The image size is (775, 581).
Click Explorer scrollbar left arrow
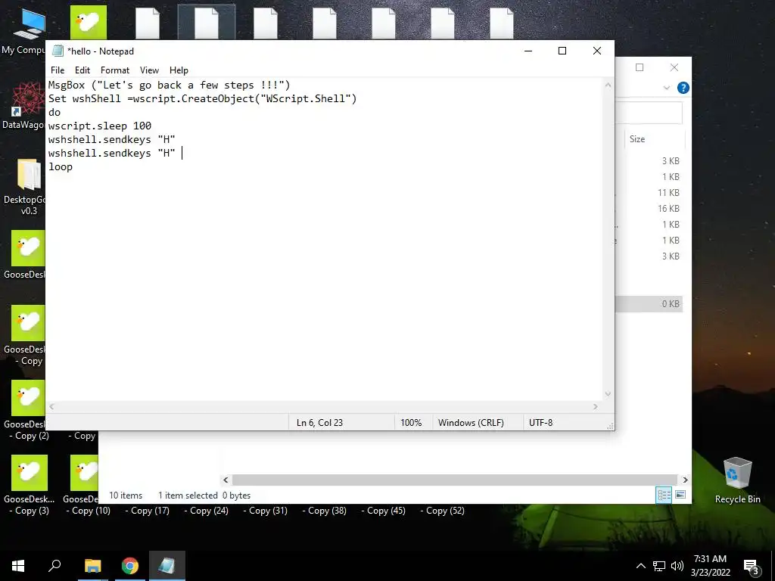tap(226, 480)
